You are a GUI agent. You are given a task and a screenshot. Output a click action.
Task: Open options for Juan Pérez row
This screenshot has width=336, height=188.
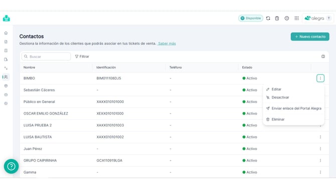click(x=320, y=148)
